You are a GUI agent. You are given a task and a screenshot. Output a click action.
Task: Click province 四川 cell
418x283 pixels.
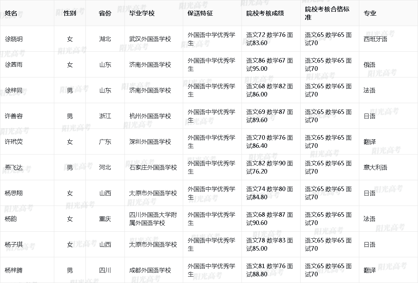pos(105,270)
